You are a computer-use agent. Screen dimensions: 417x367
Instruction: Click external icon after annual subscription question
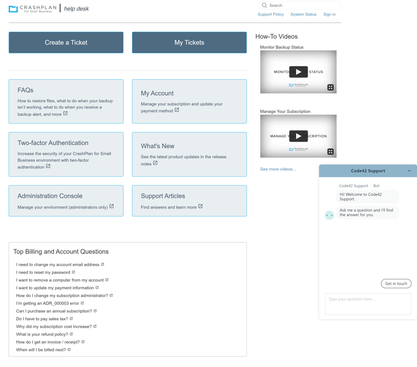(x=95, y=311)
